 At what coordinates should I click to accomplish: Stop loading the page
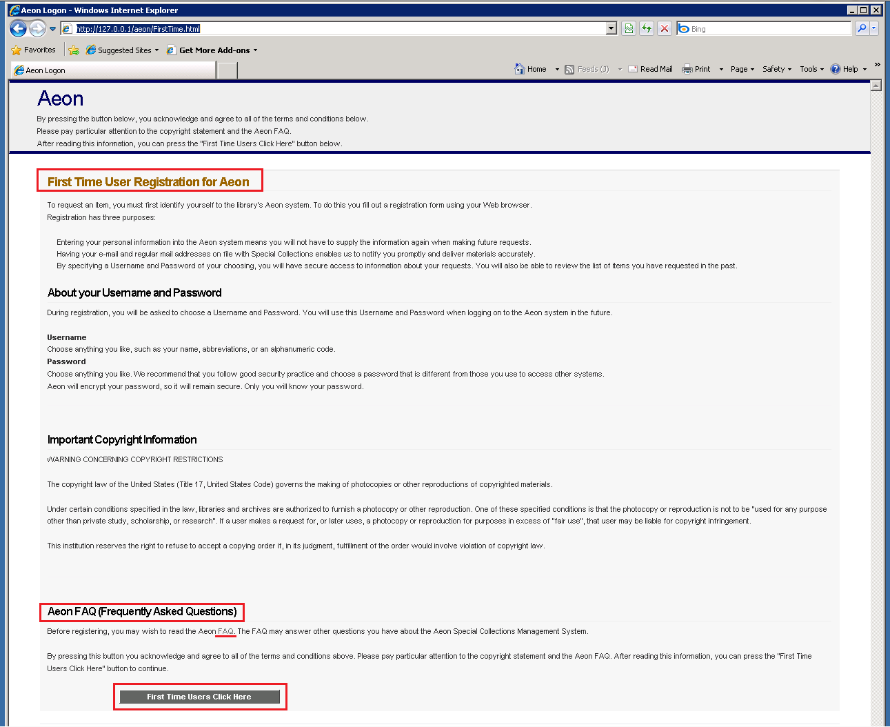pos(664,28)
